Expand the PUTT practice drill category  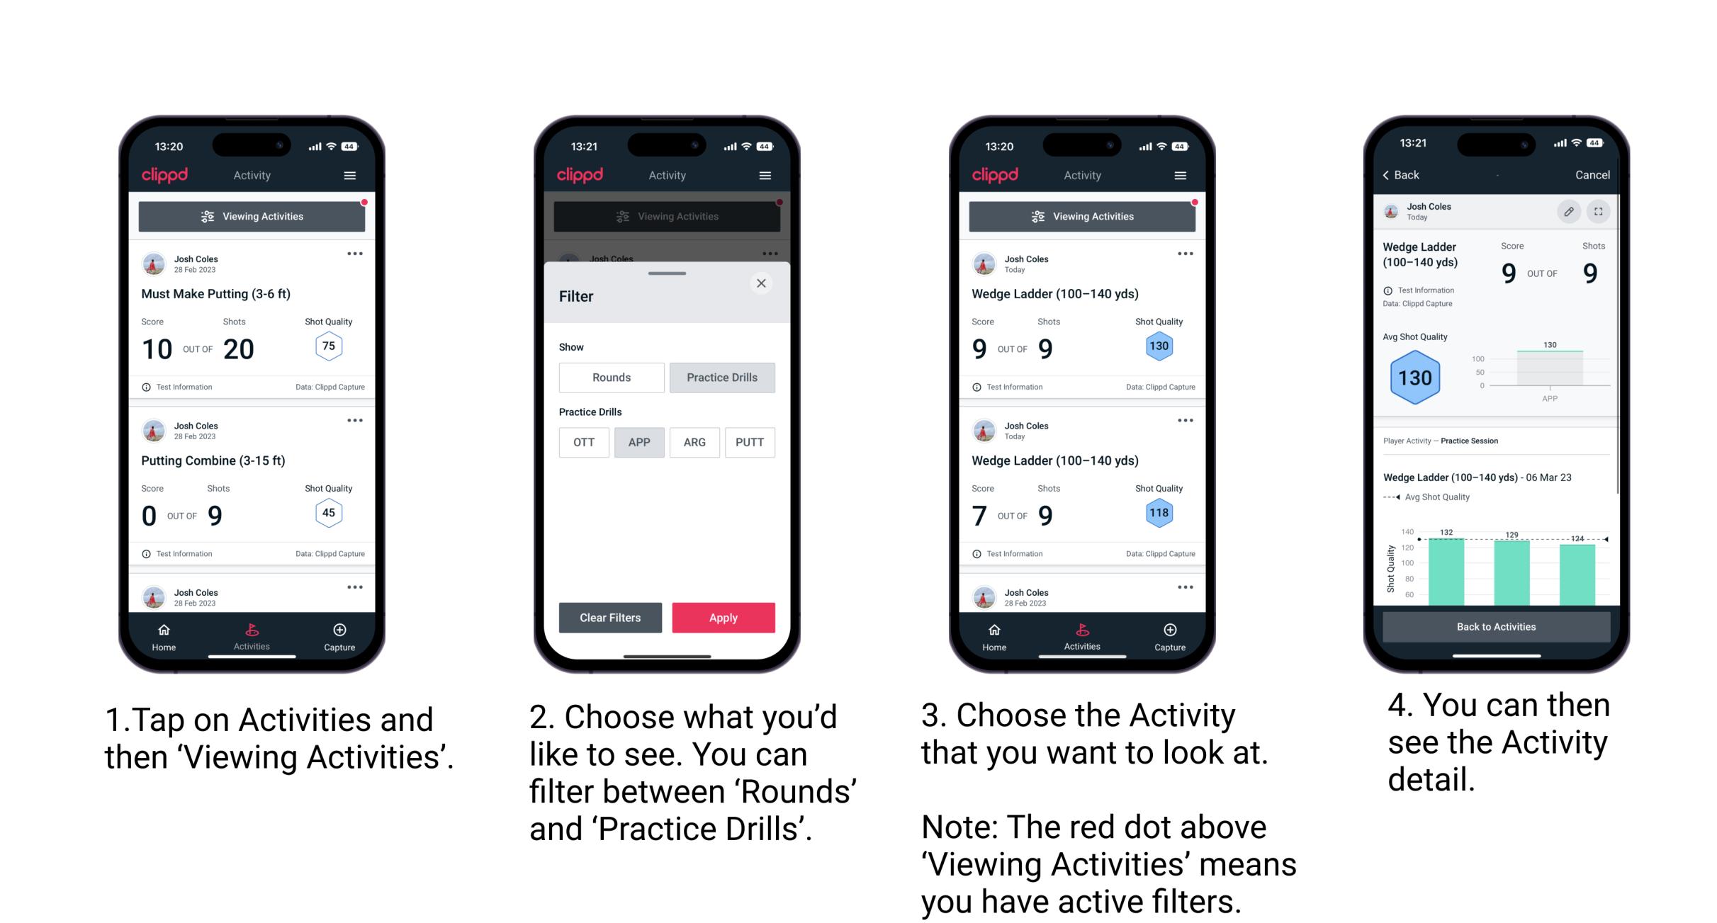(x=749, y=442)
